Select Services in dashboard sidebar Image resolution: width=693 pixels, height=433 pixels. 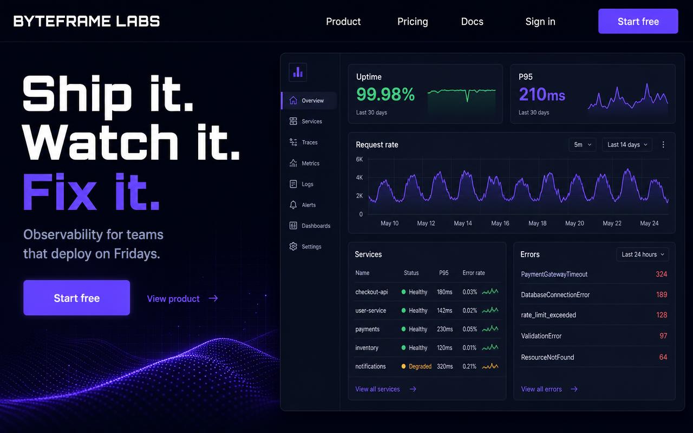tap(309, 121)
